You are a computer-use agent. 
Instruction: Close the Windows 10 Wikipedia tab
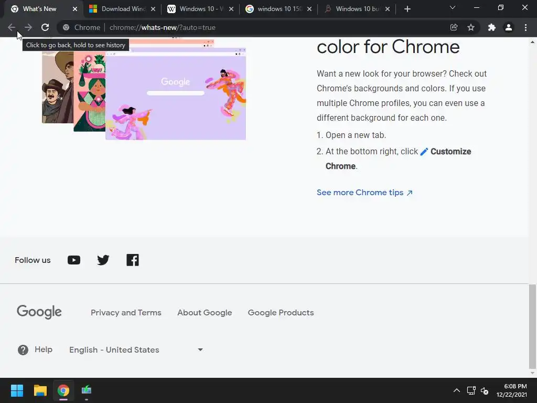click(x=231, y=9)
